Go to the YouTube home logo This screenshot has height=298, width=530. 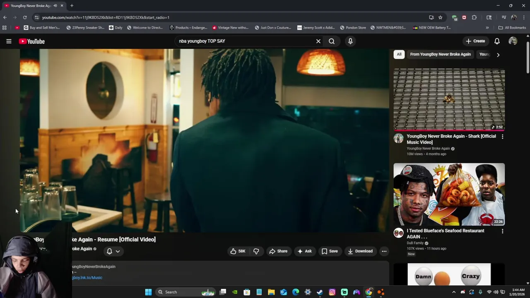pos(31,41)
